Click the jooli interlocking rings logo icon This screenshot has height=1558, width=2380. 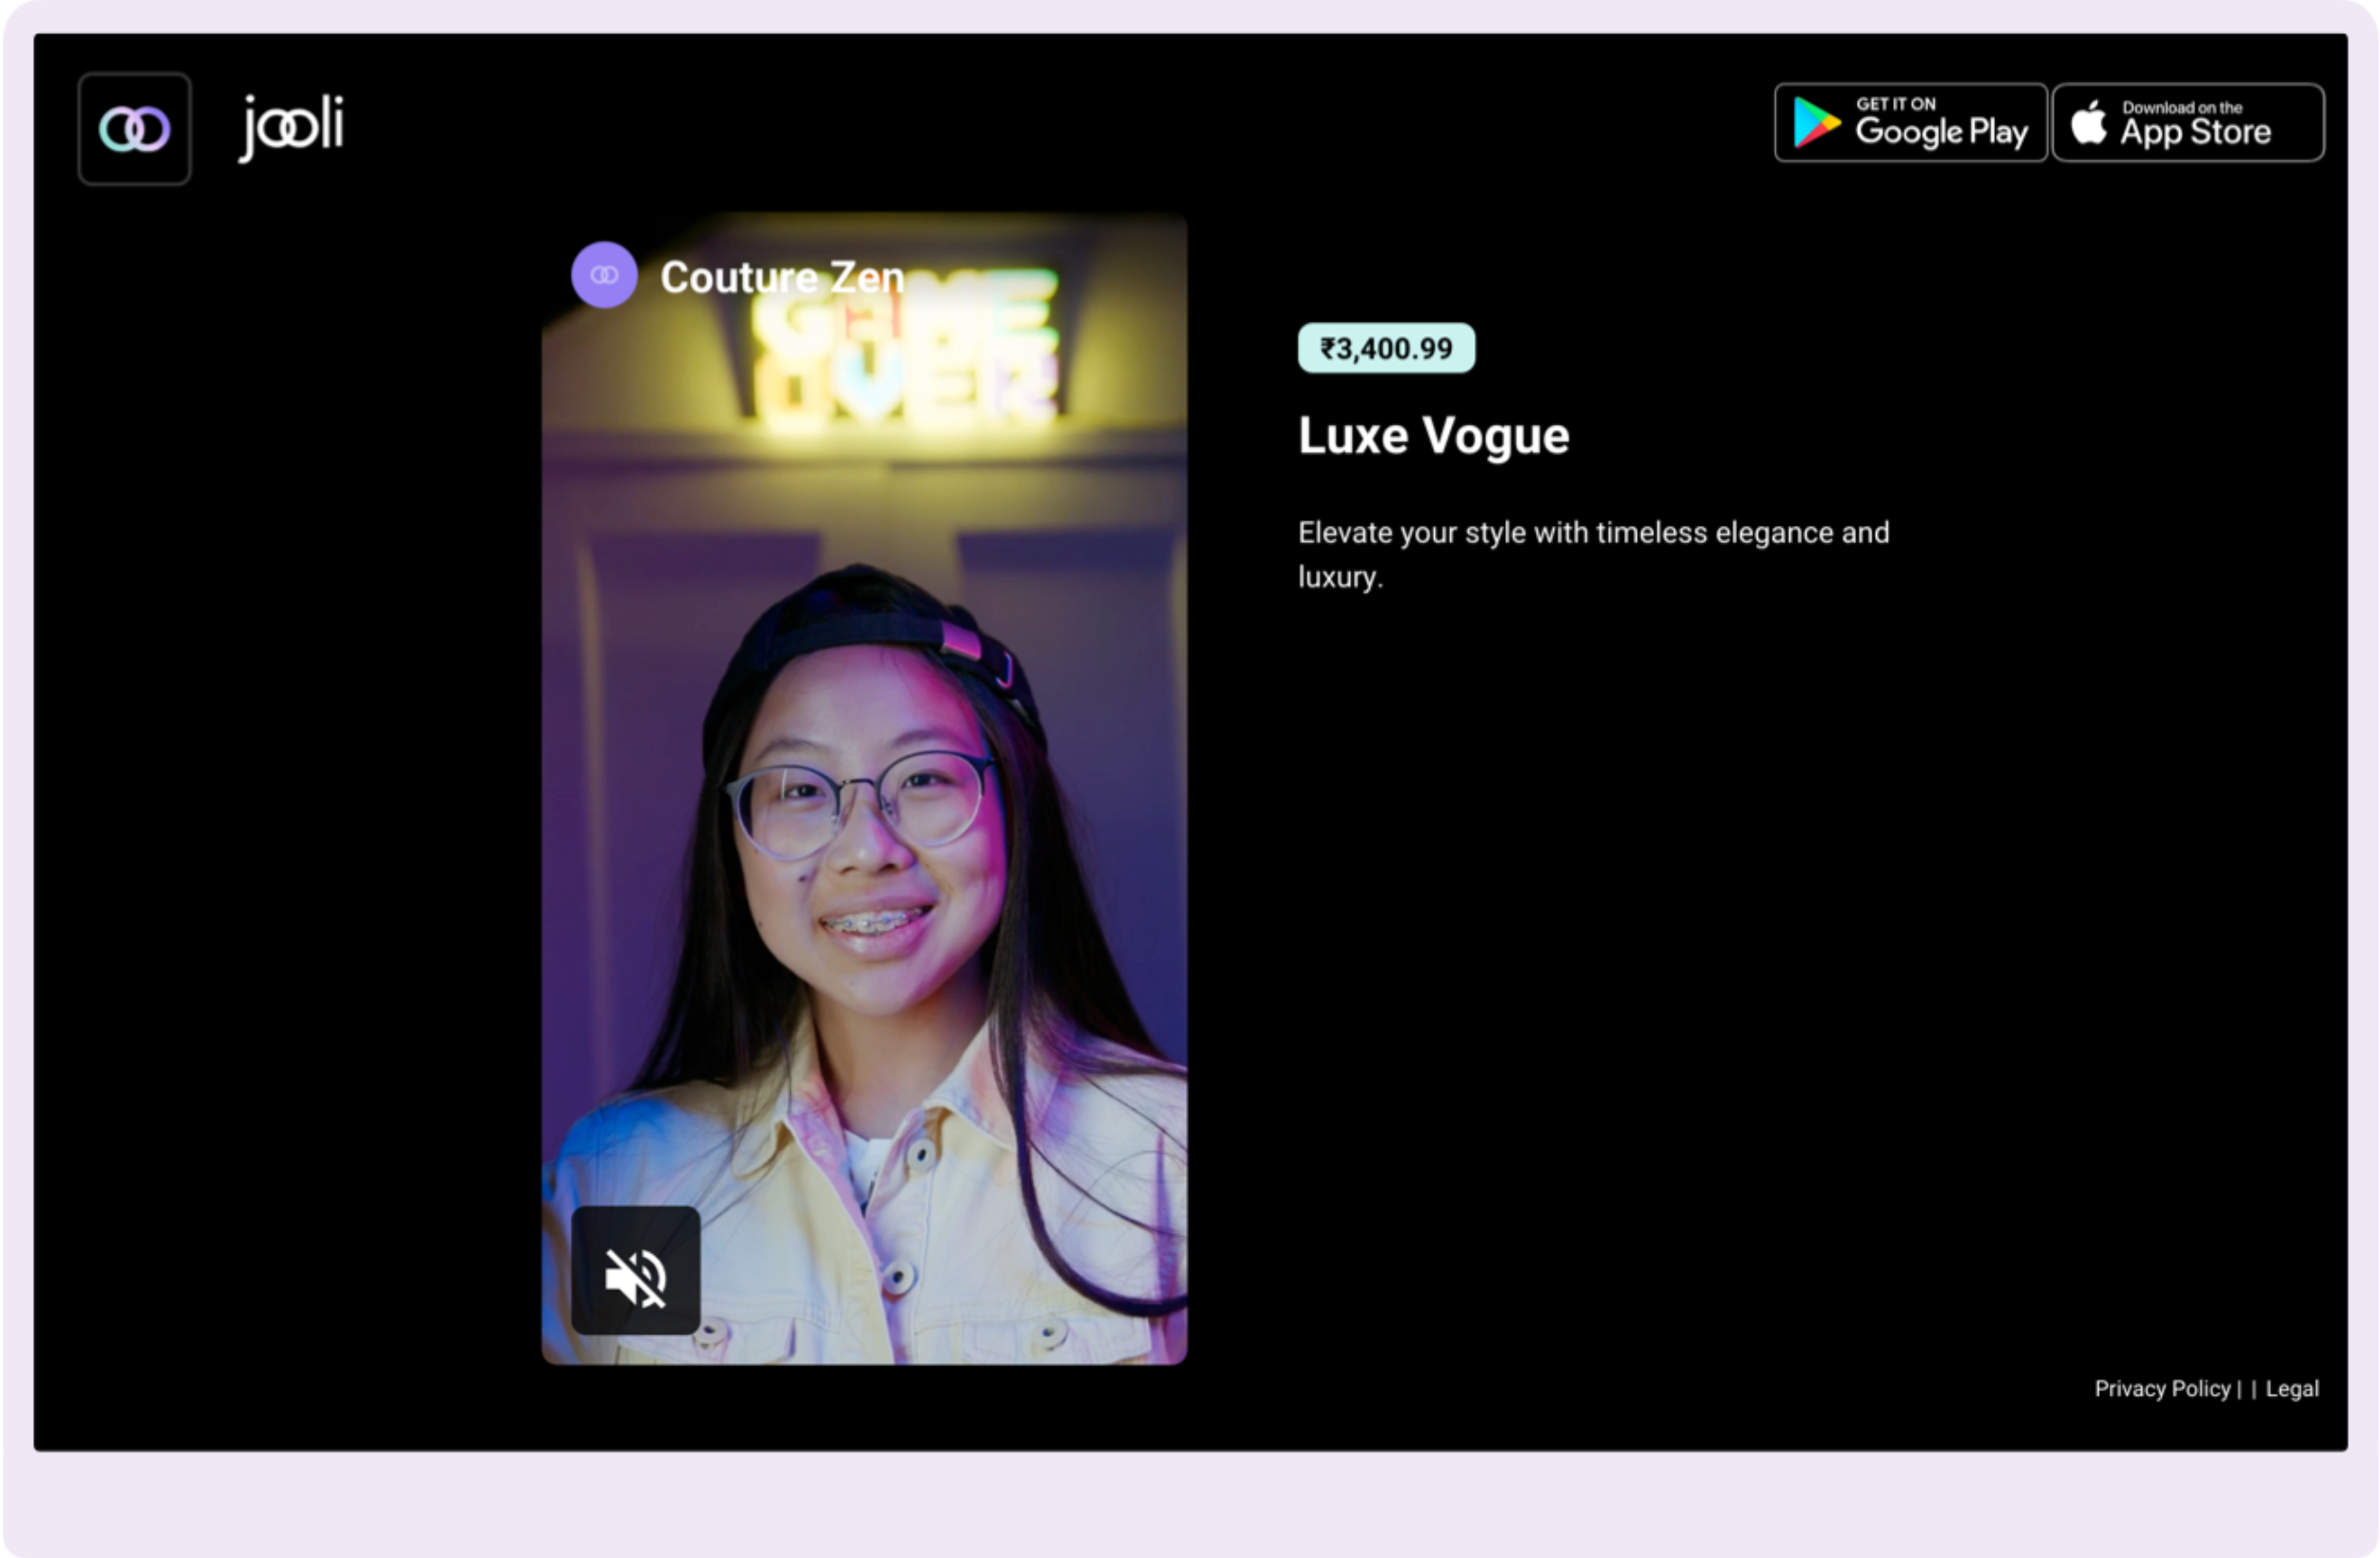tap(134, 129)
